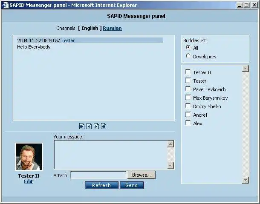Click buddies list scroll up arrow
The width and height of the screenshot is (260, 204).
[246, 69]
